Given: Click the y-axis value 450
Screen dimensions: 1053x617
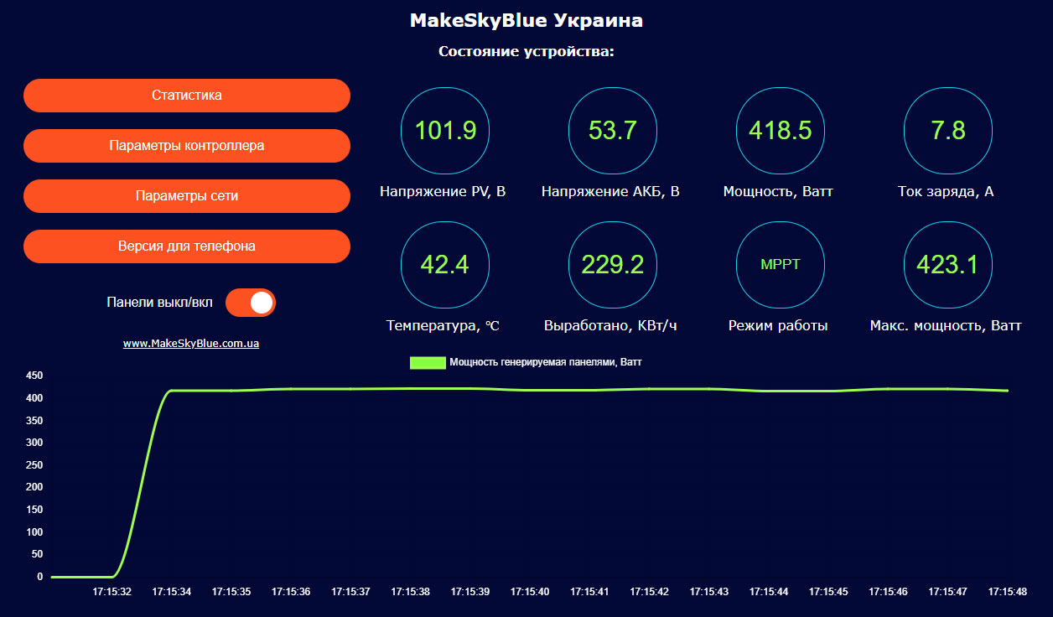Looking at the screenshot, I should point(34,376).
